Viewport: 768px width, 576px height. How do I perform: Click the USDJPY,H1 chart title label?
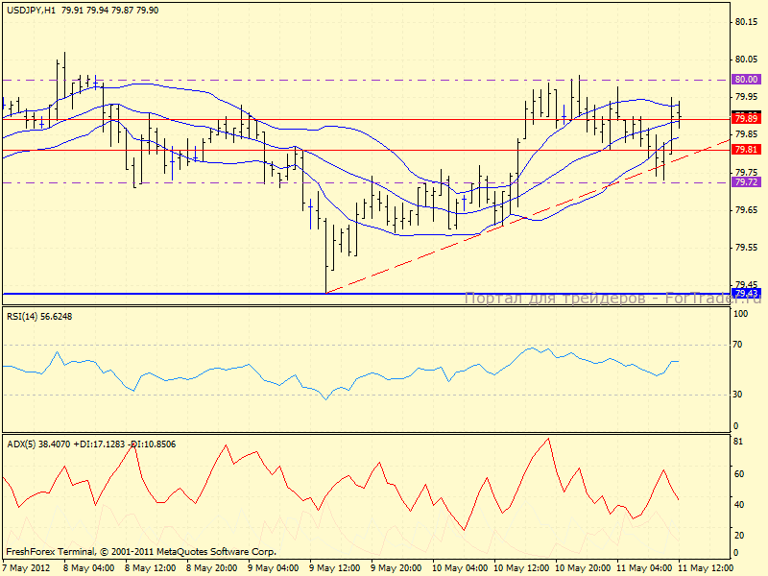pyautogui.click(x=29, y=9)
